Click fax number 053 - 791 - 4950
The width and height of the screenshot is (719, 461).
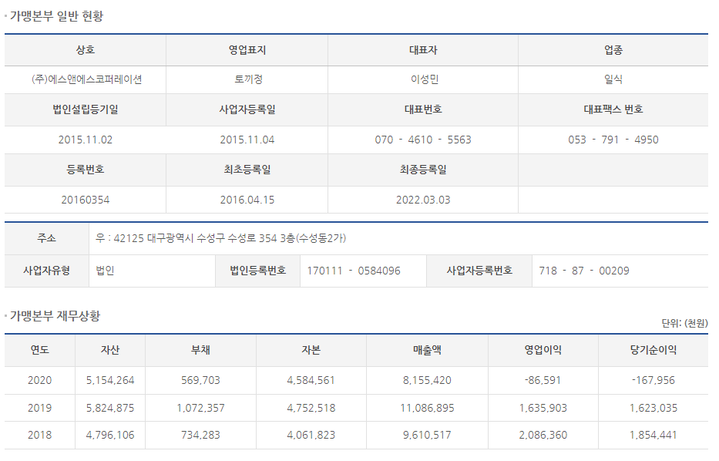coord(613,140)
